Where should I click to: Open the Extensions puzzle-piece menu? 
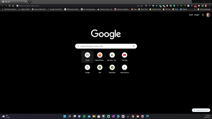coord(199,6)
